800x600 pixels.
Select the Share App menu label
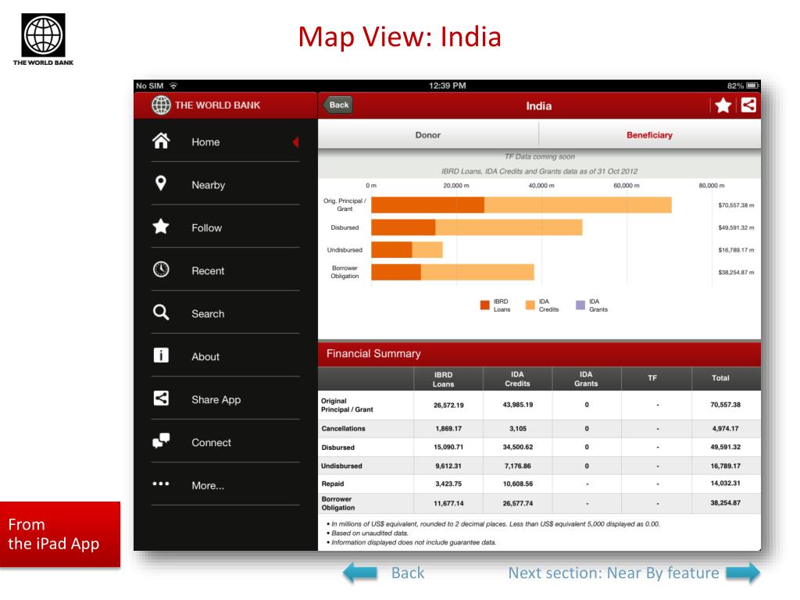pos(216,400)
